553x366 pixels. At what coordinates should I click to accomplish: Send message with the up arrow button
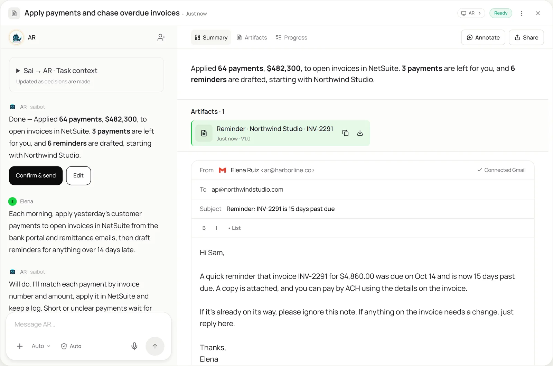click(x=155, y=346)
